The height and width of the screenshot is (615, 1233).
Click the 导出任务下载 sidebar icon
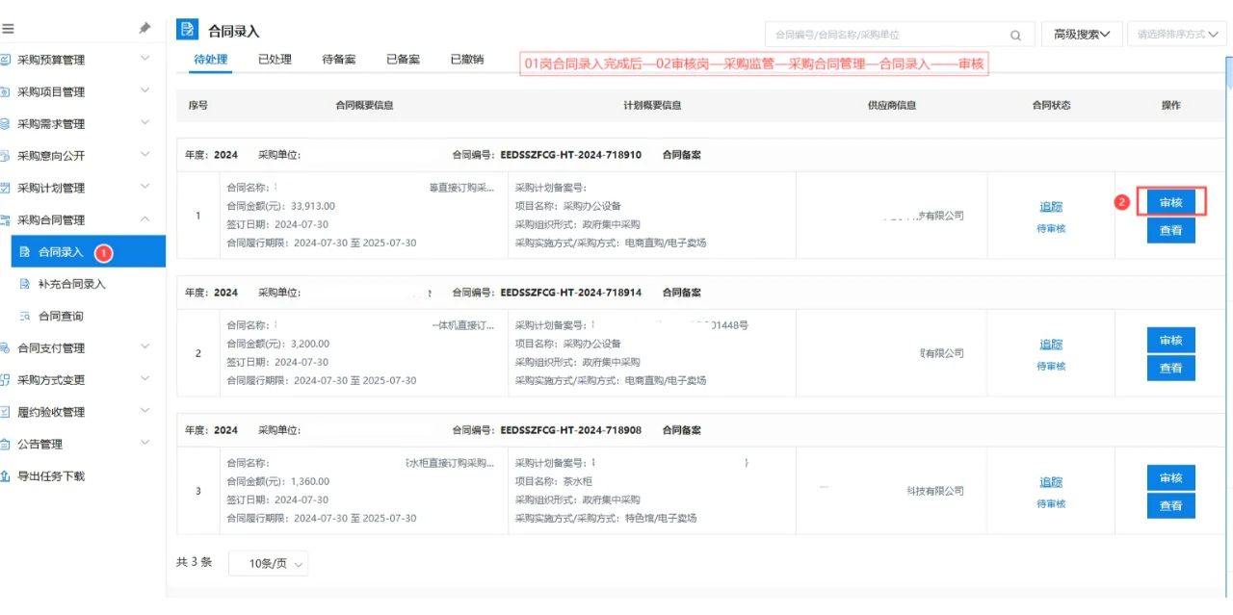pyautogui.click(x=6, y=475)
